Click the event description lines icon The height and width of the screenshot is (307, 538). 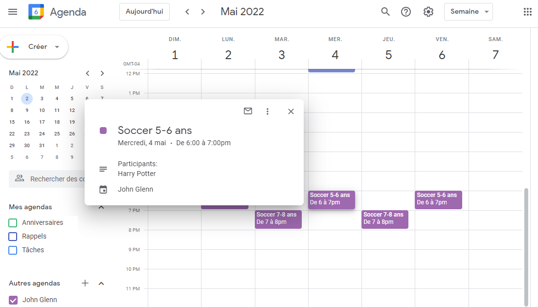(103, 169)
